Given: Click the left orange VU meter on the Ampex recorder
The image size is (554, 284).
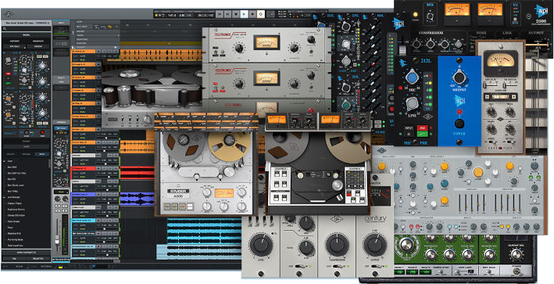Looking at the screenshot, I should [277, 120].
